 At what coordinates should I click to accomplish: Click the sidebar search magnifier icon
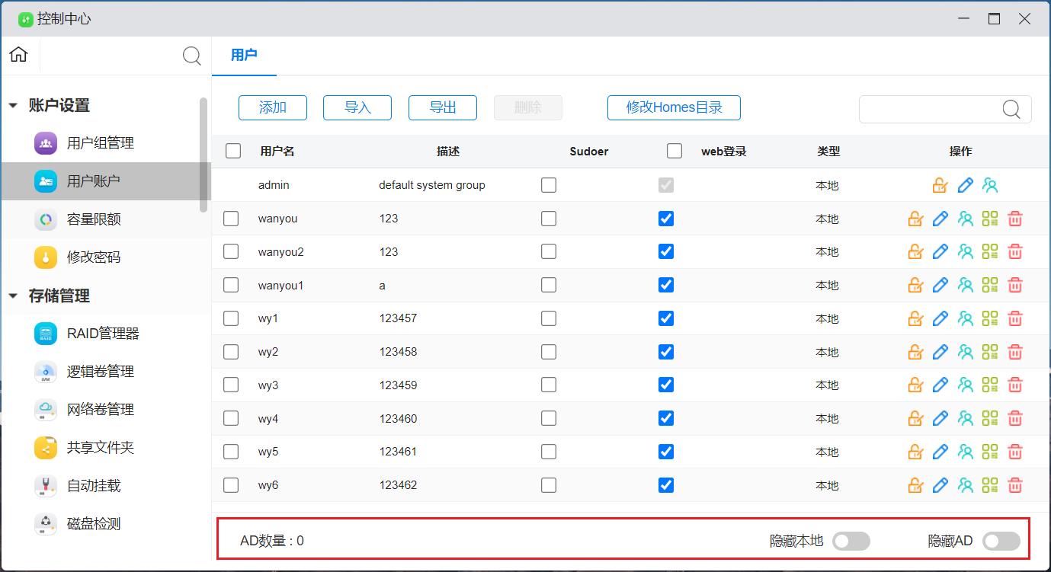pos(192,56)
